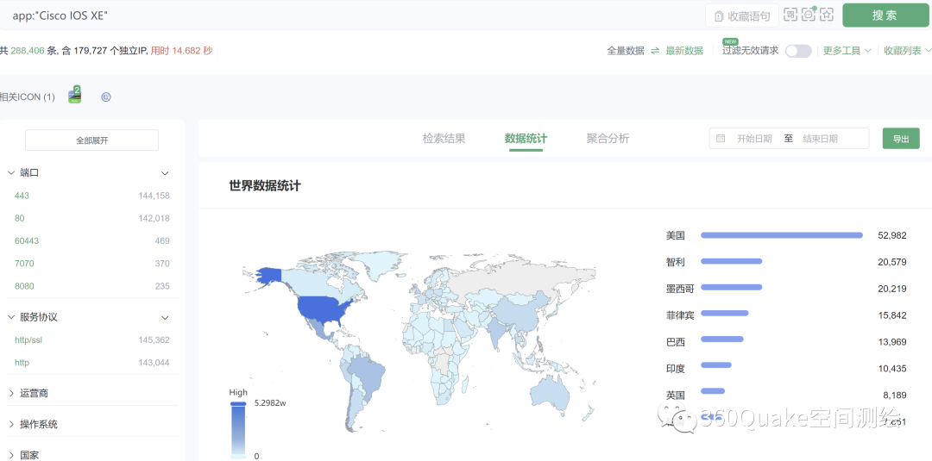Image resolution: width=932 pixels, height=461 pixels.
Task: Click the star favorite icon near search
Action: point(827,15)
